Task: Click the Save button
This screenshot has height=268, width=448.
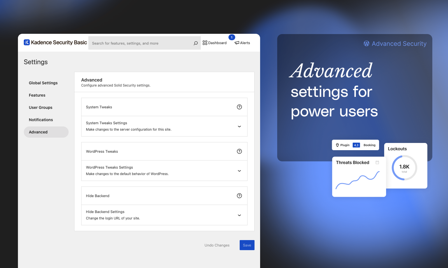Action: (247, 245)
